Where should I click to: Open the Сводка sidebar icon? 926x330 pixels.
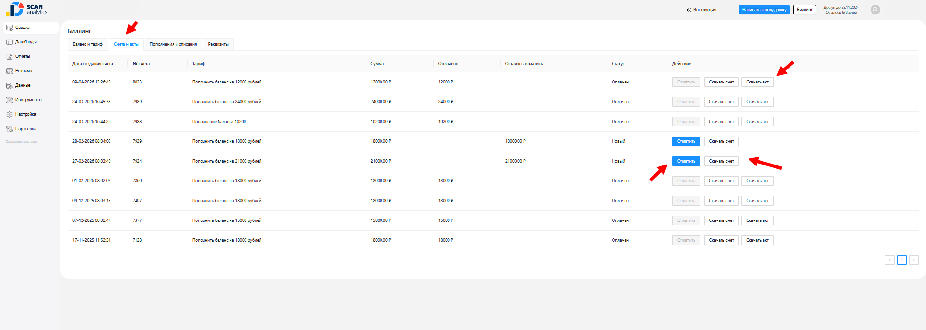click(x=9, y=27)
